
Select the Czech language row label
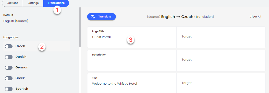tap(20, 46)
